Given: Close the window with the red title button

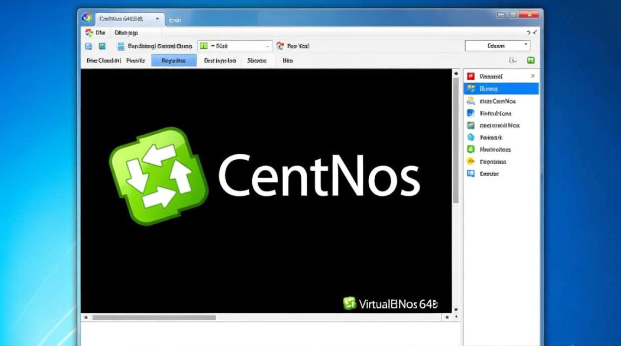Looking at the screenshot, I should pos(529,15).
